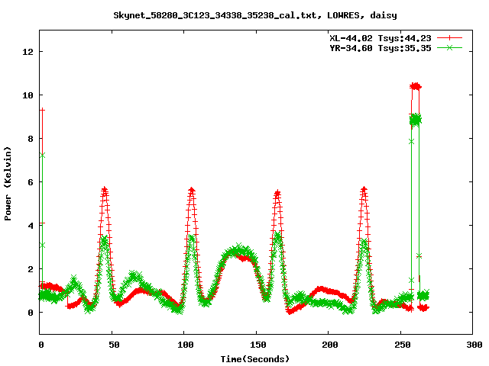
Task: Select the XL-44.02 Tsys:44.23 legend label
Action: tap(381, 38)
